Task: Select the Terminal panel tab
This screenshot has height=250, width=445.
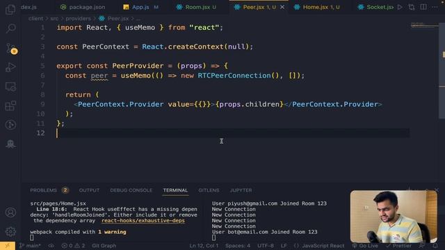Action: pyautogui.click(x=175, y=190)
